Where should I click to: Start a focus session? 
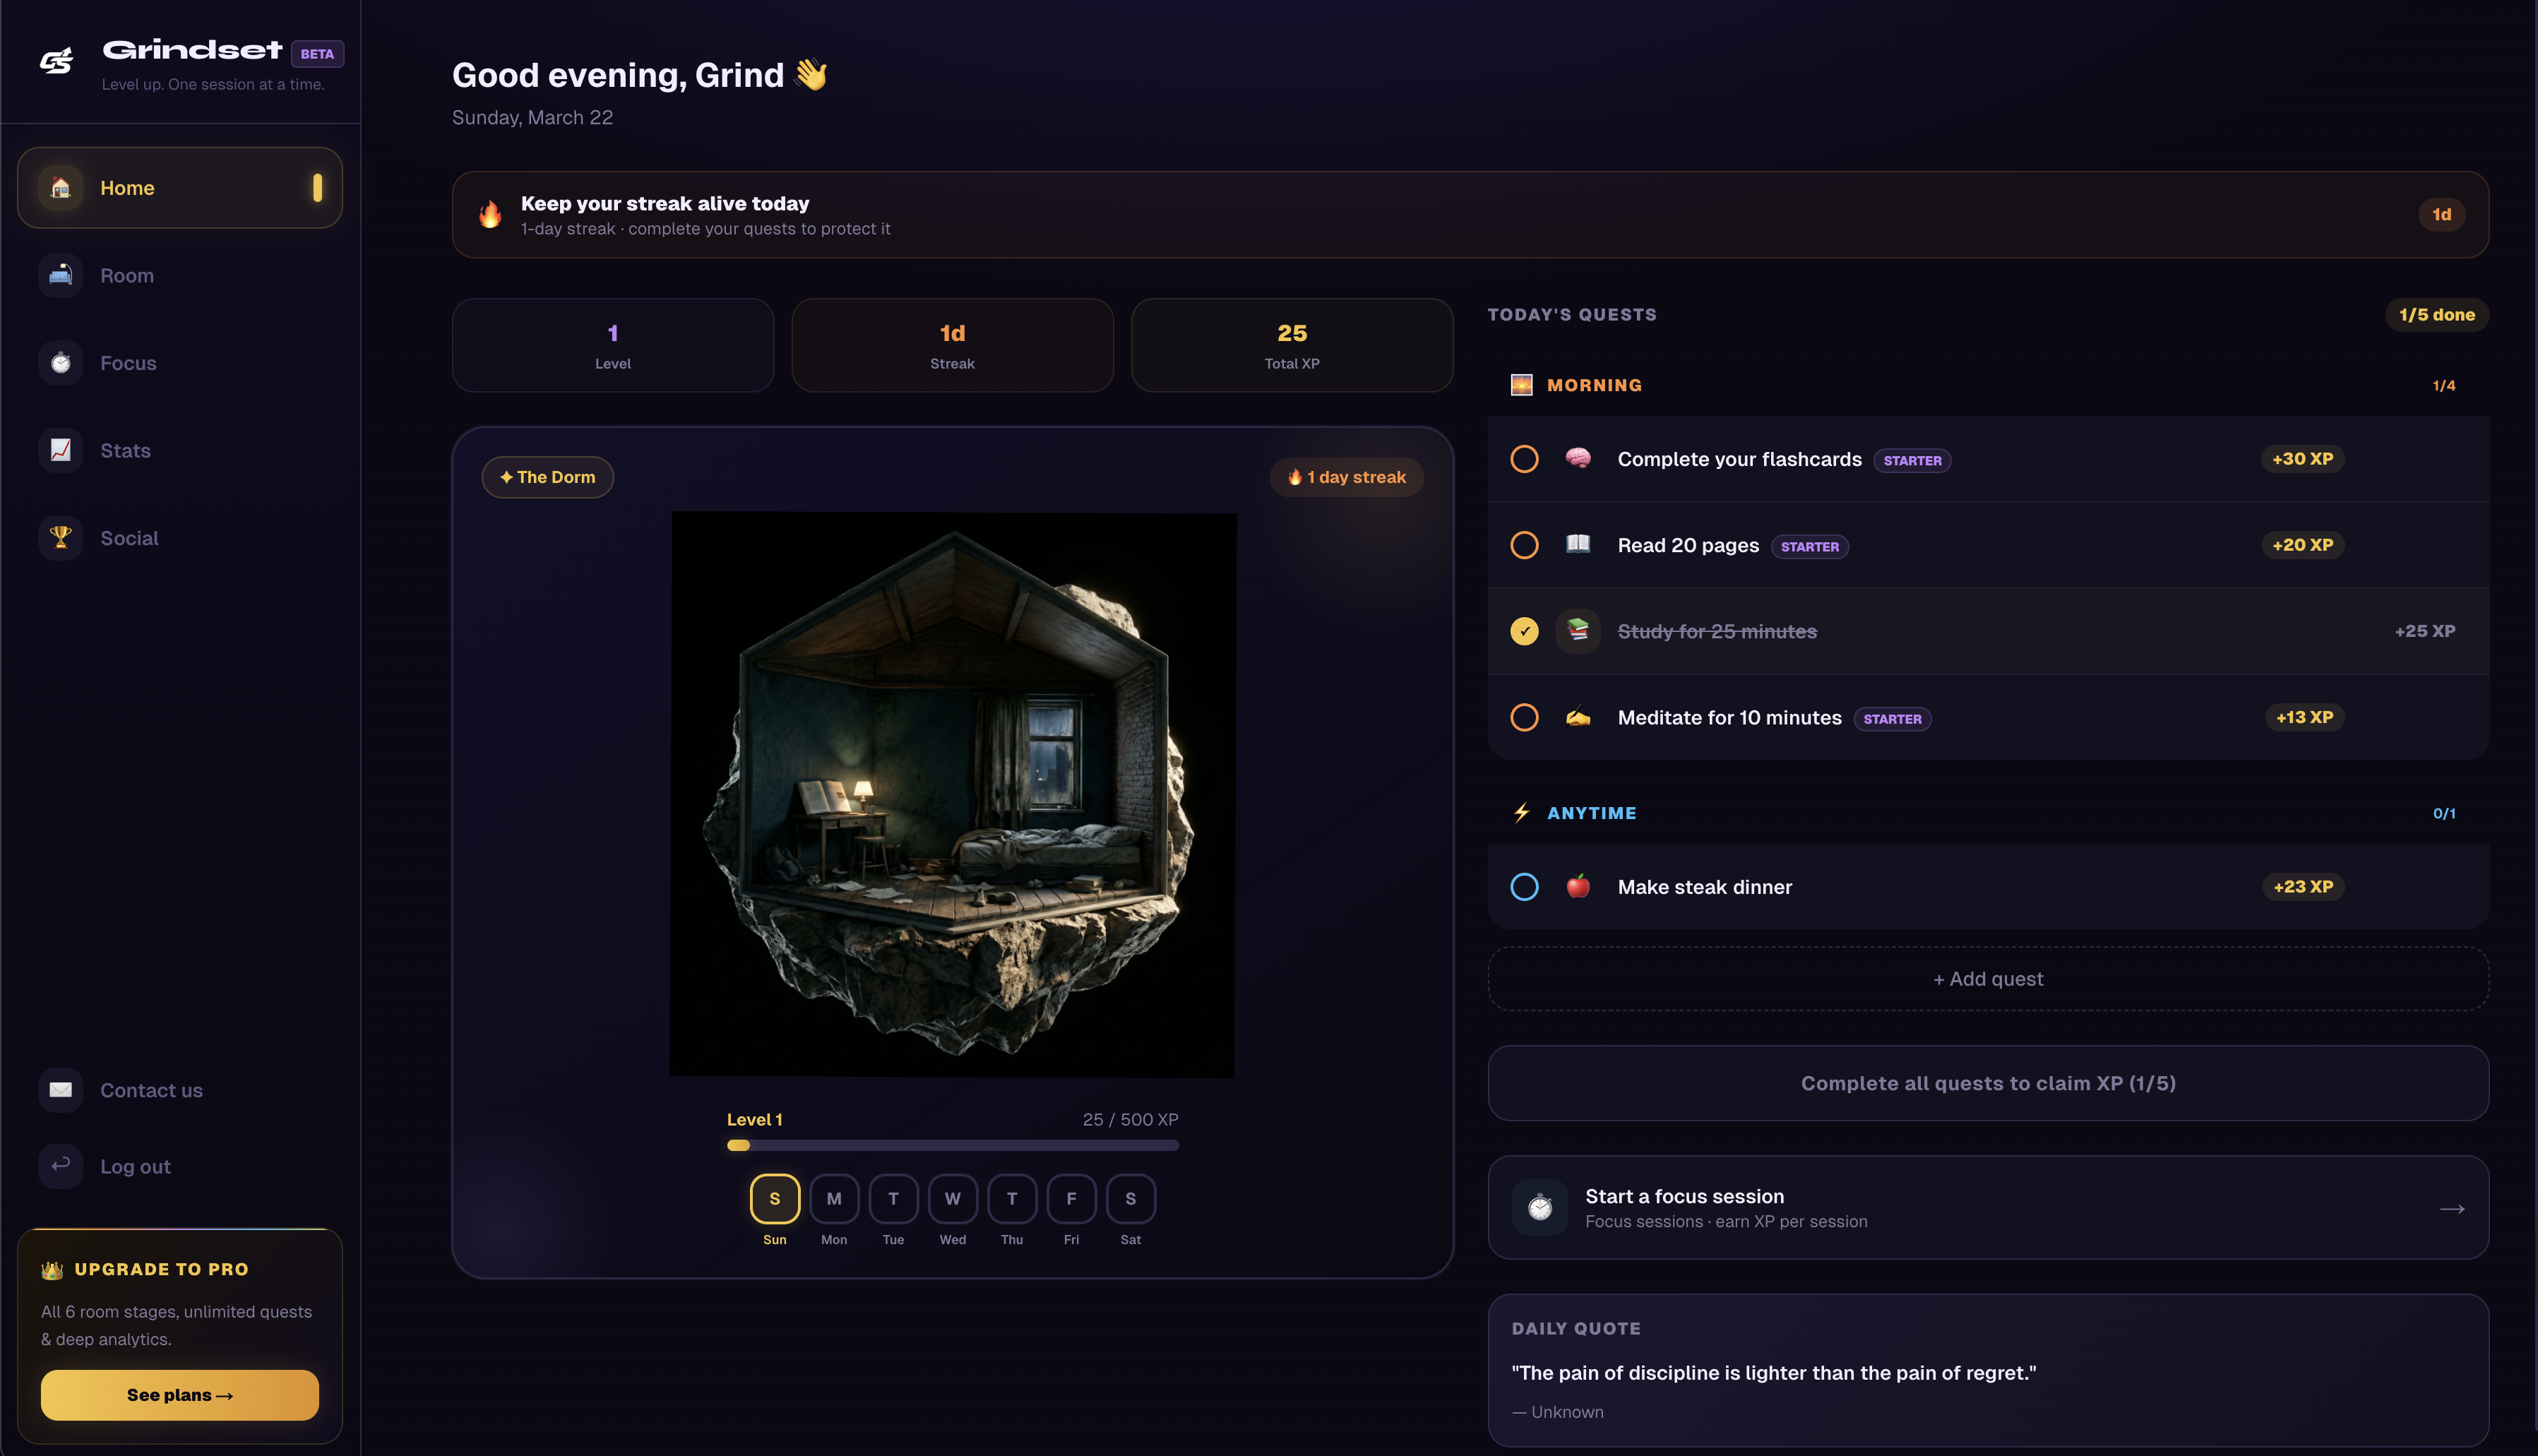pyautogui.click(x=1988, y=1207)
